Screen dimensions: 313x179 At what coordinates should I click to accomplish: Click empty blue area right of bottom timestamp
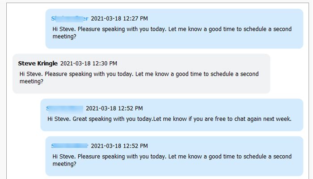coord(224,146)
